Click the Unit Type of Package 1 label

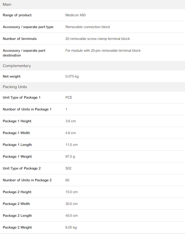(x=21, y=97)
